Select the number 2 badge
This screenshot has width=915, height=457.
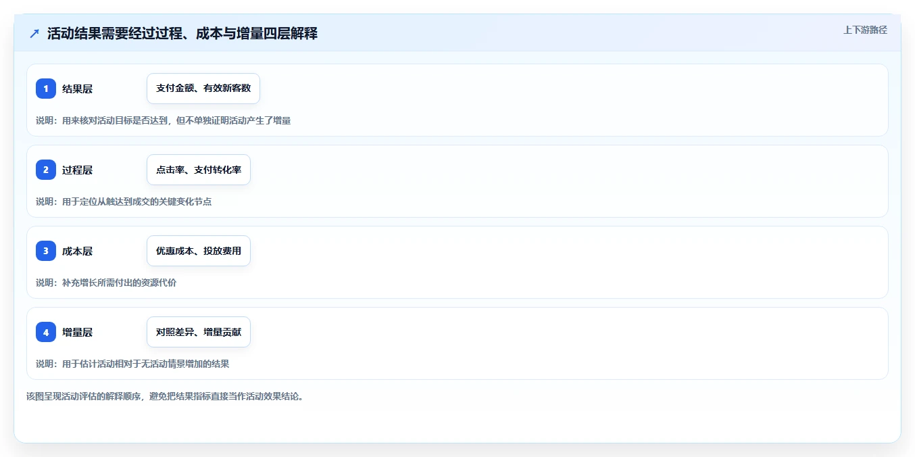[x=46, y=170]
